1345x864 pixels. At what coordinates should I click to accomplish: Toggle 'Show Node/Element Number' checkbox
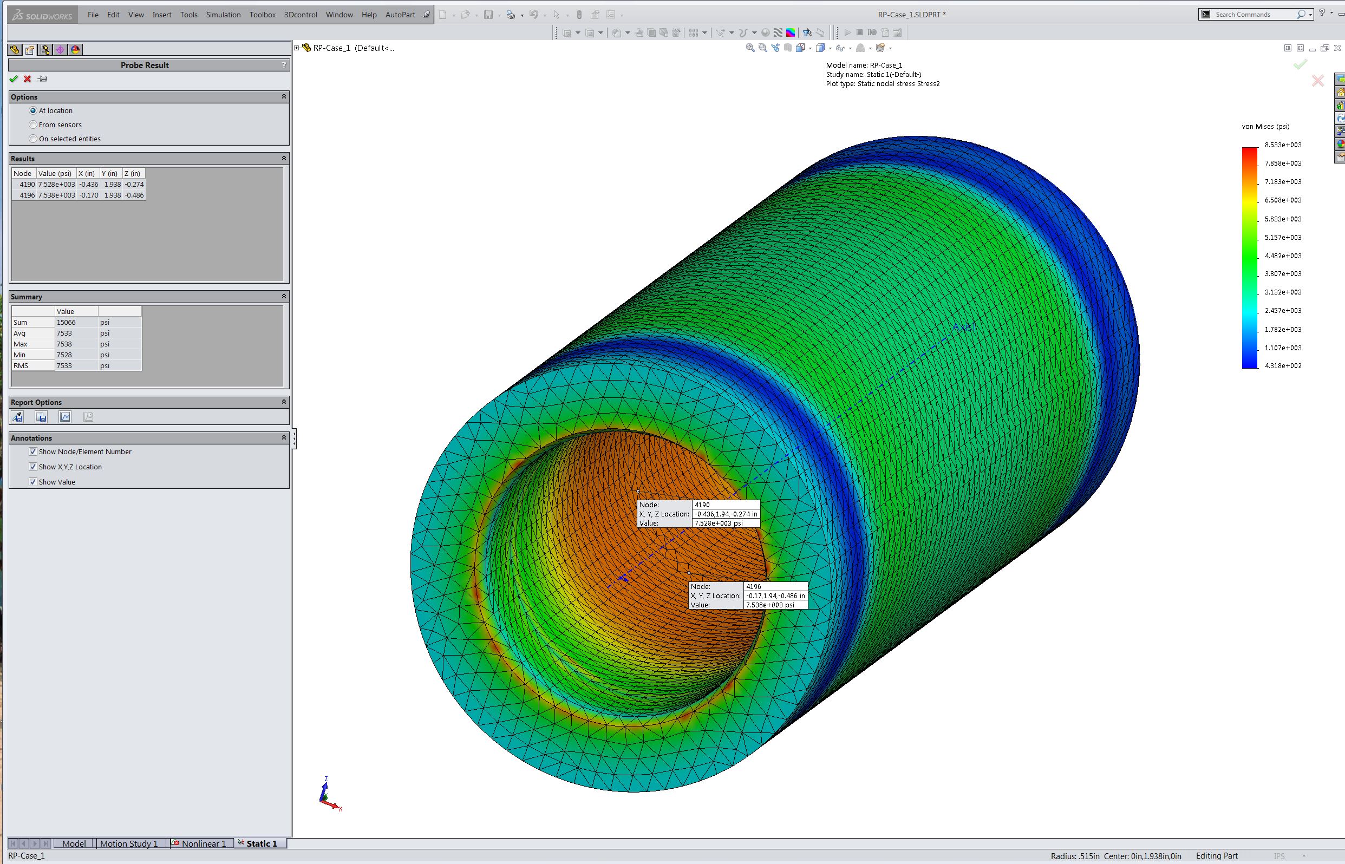32,451
